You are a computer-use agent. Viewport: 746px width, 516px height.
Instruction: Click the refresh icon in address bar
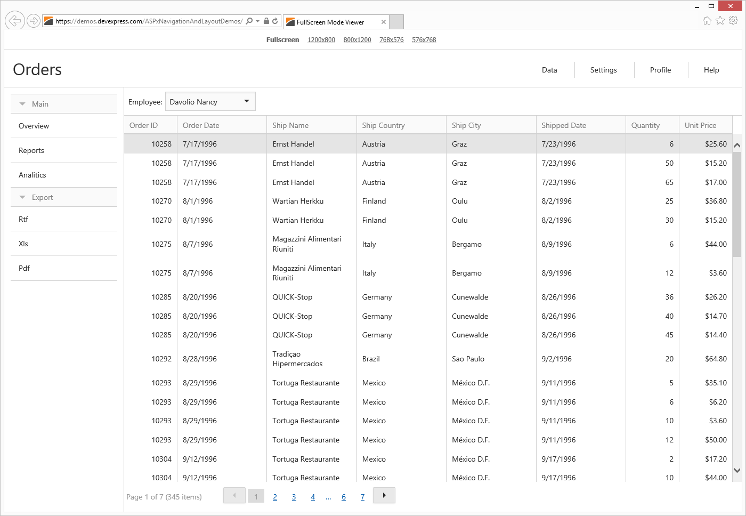click(x=275, y=21)
